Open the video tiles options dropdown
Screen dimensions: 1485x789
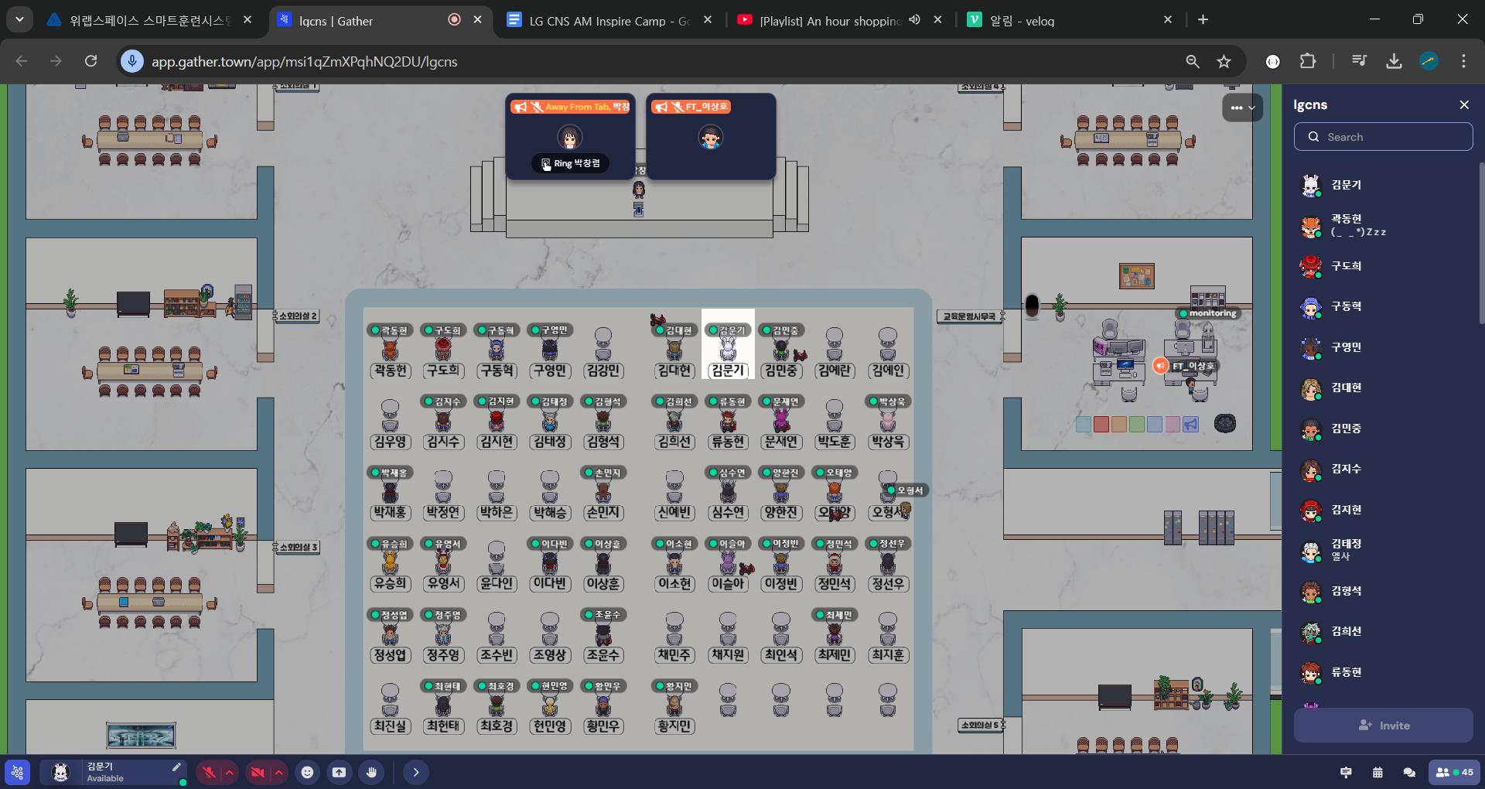[1243, 108]
